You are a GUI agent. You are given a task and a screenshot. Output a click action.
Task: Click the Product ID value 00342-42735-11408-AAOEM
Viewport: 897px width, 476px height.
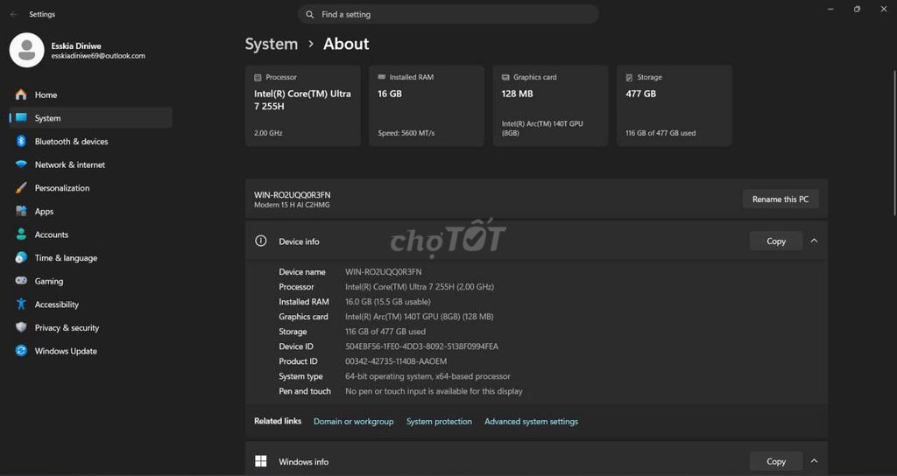396,361
